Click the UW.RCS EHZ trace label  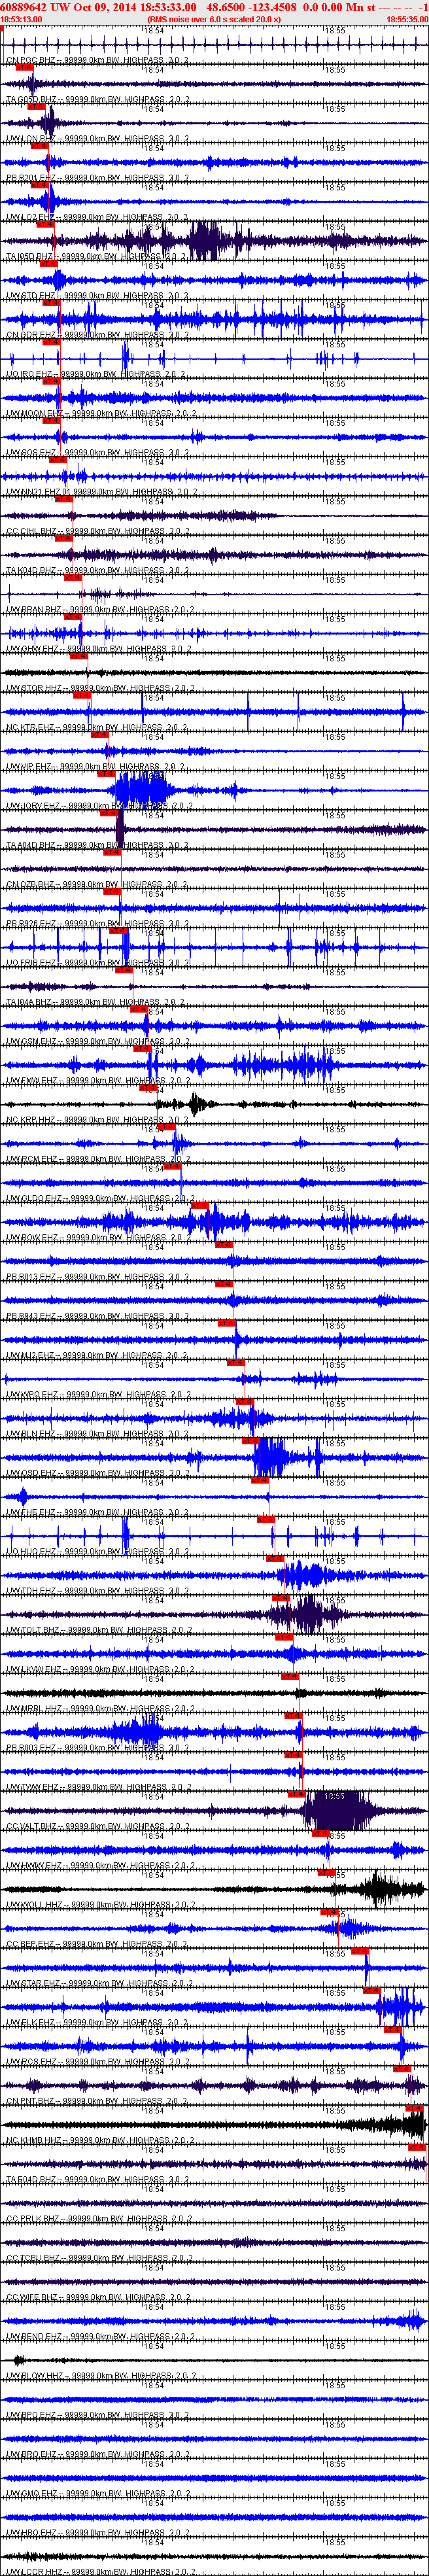[x=98, y=2060]
